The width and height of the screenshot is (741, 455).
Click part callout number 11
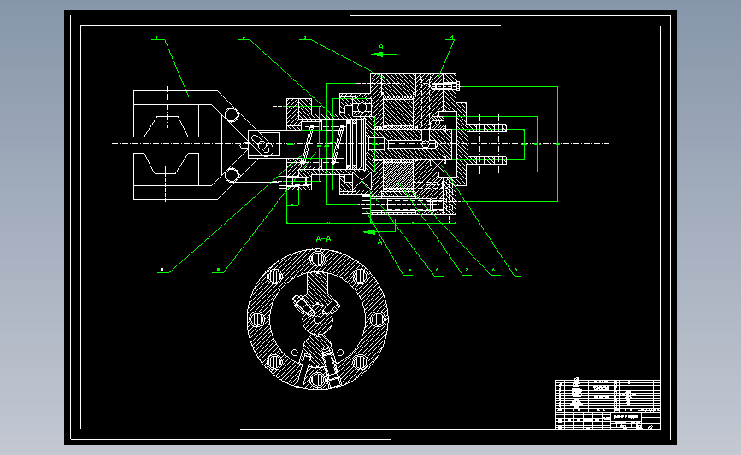tap(162, 270)
